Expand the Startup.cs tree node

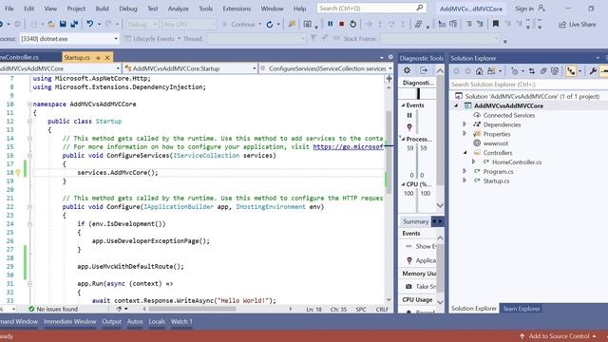[x=465, y=180]
